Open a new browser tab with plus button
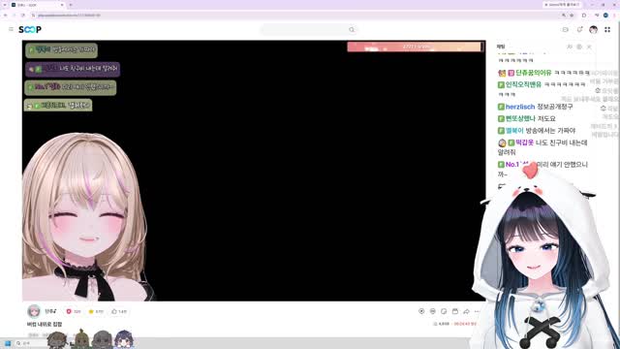This screenshot has height=349, width=620. pyautogui.click(x=71, y=5)
